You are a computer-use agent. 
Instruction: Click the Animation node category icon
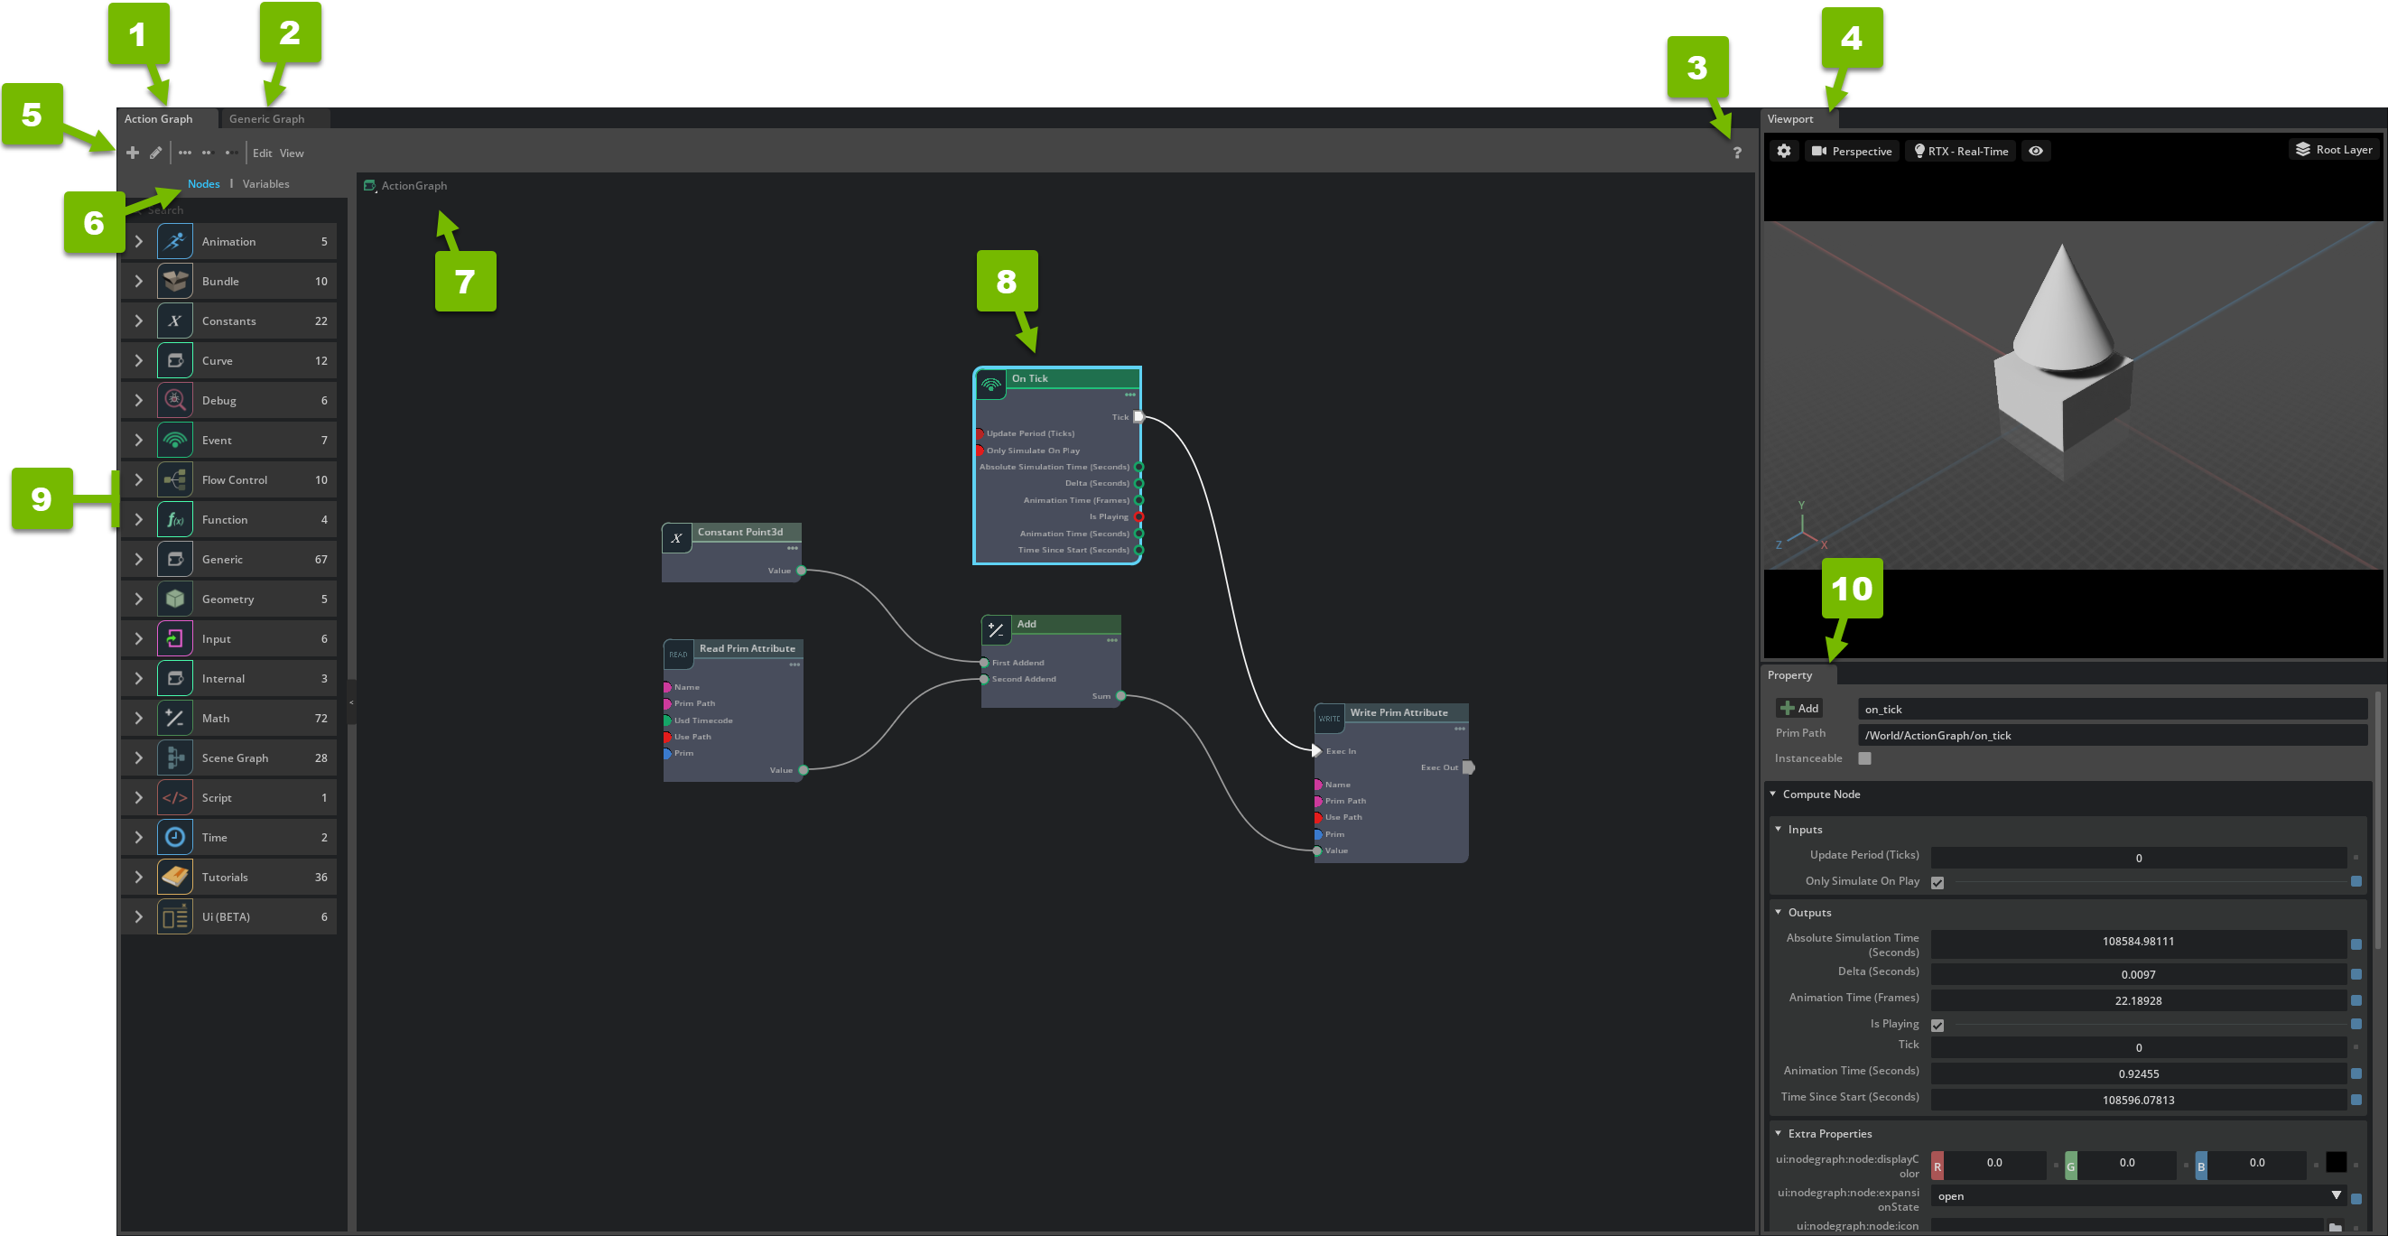(x=175, y=241)
